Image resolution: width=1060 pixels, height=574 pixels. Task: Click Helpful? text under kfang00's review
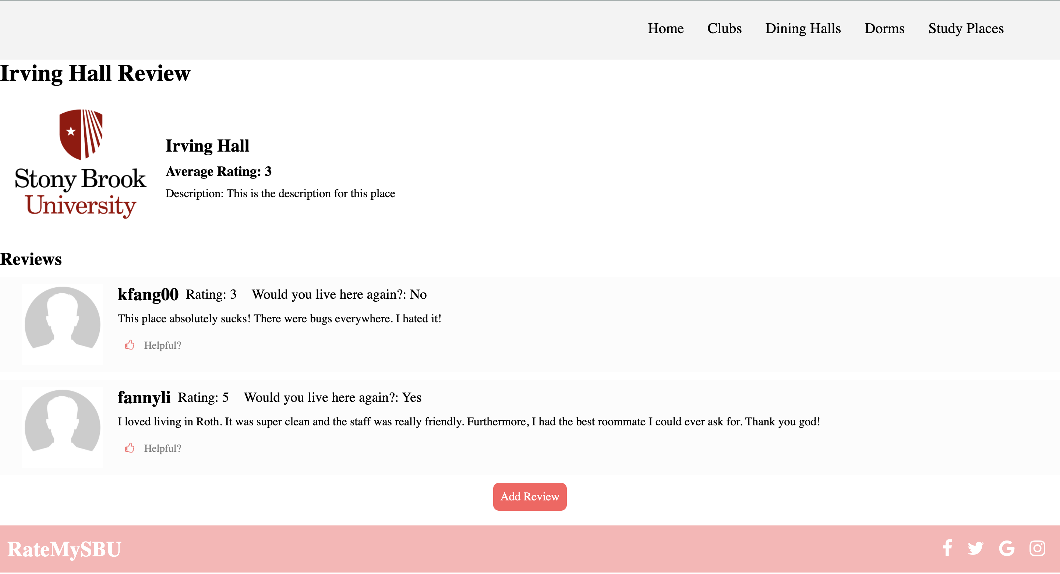click(163, 345)
